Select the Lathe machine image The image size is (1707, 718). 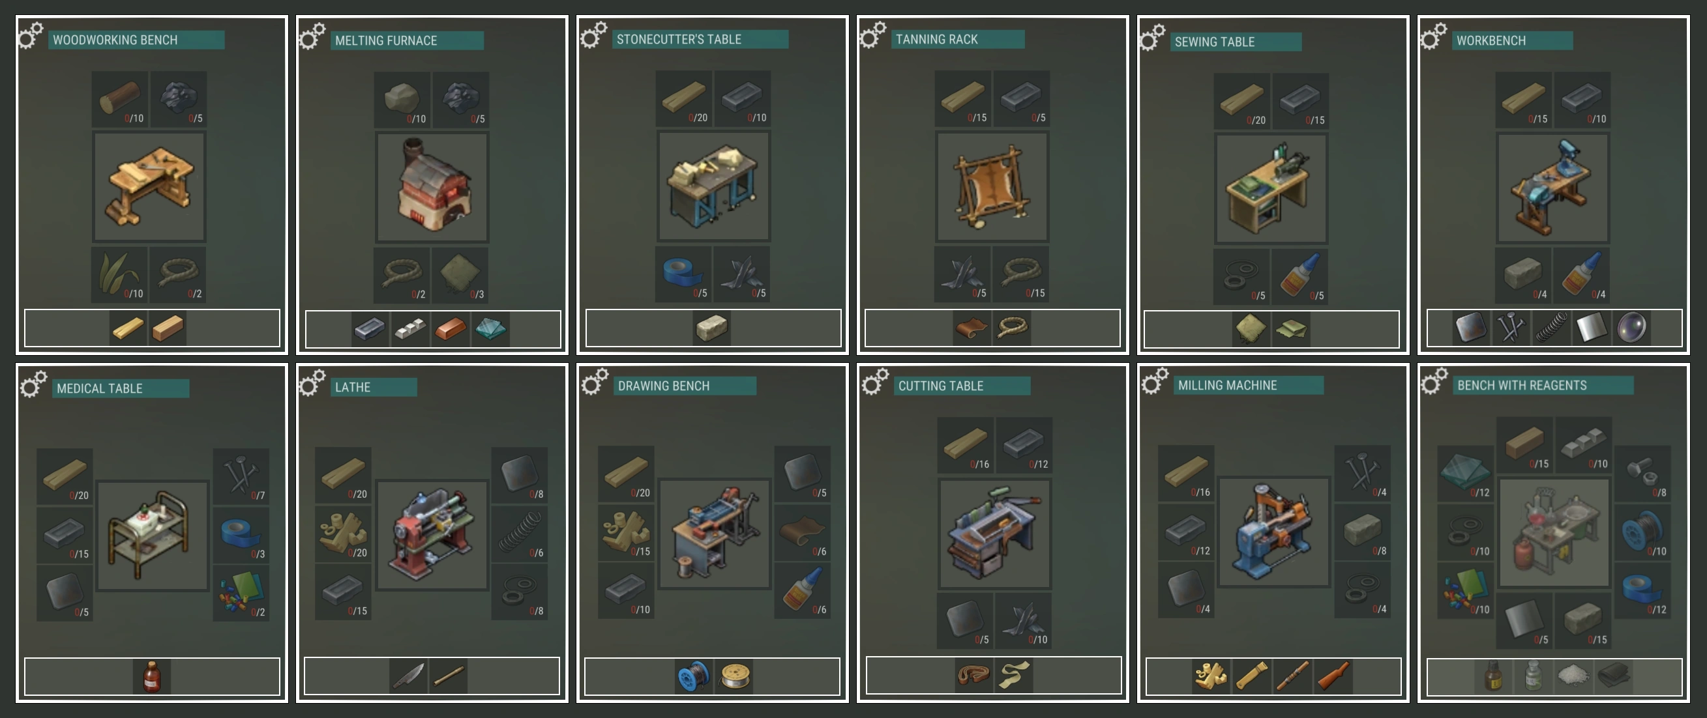pyautogui.click(x=432, y=535)
